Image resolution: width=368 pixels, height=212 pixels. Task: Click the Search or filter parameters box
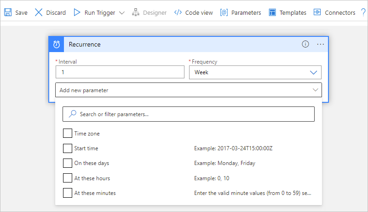pos(189,114)
